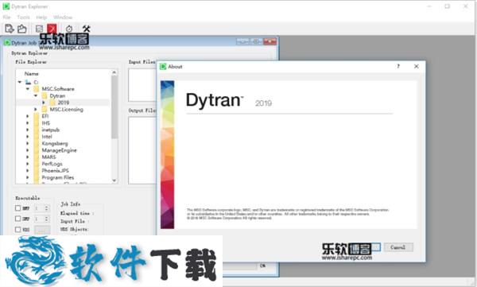Click the Name column header in File Explorer
This screenshot has width=477, height=287.
(x=32, y=74)
